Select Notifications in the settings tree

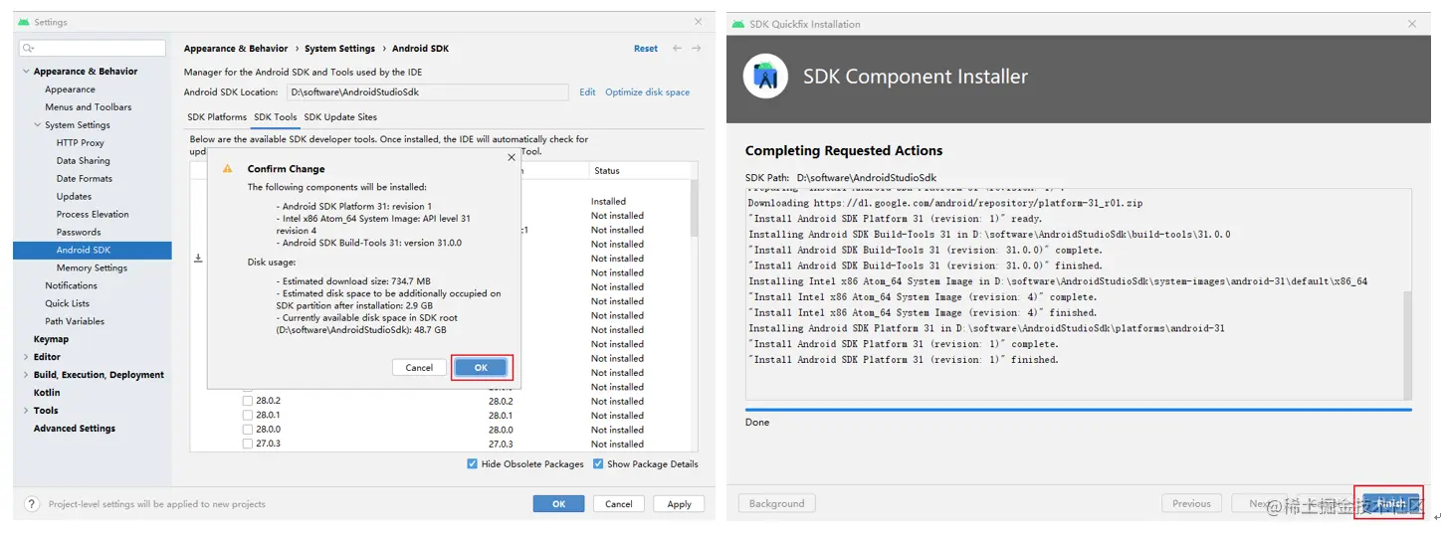click(71, 285)
